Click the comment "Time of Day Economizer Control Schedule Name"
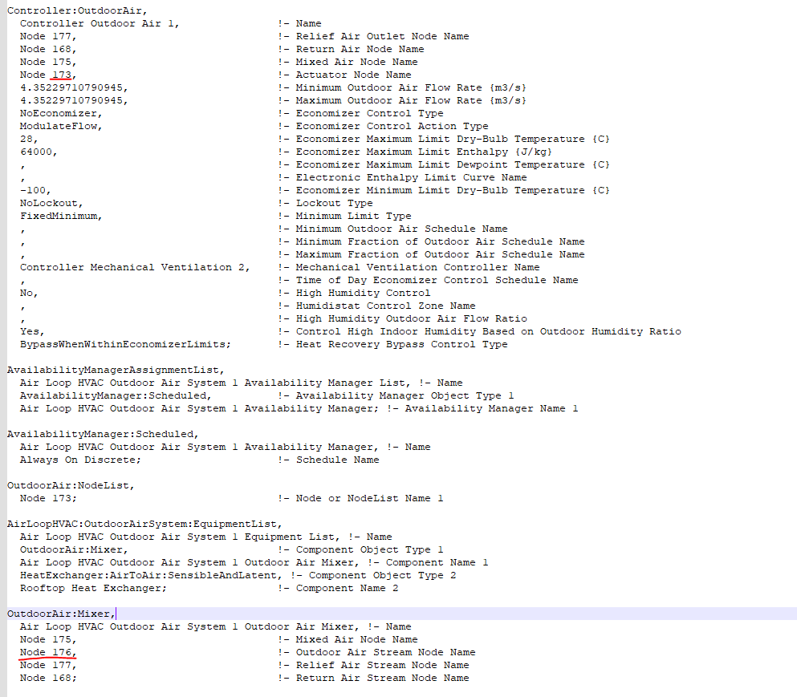 pos(437,281)
